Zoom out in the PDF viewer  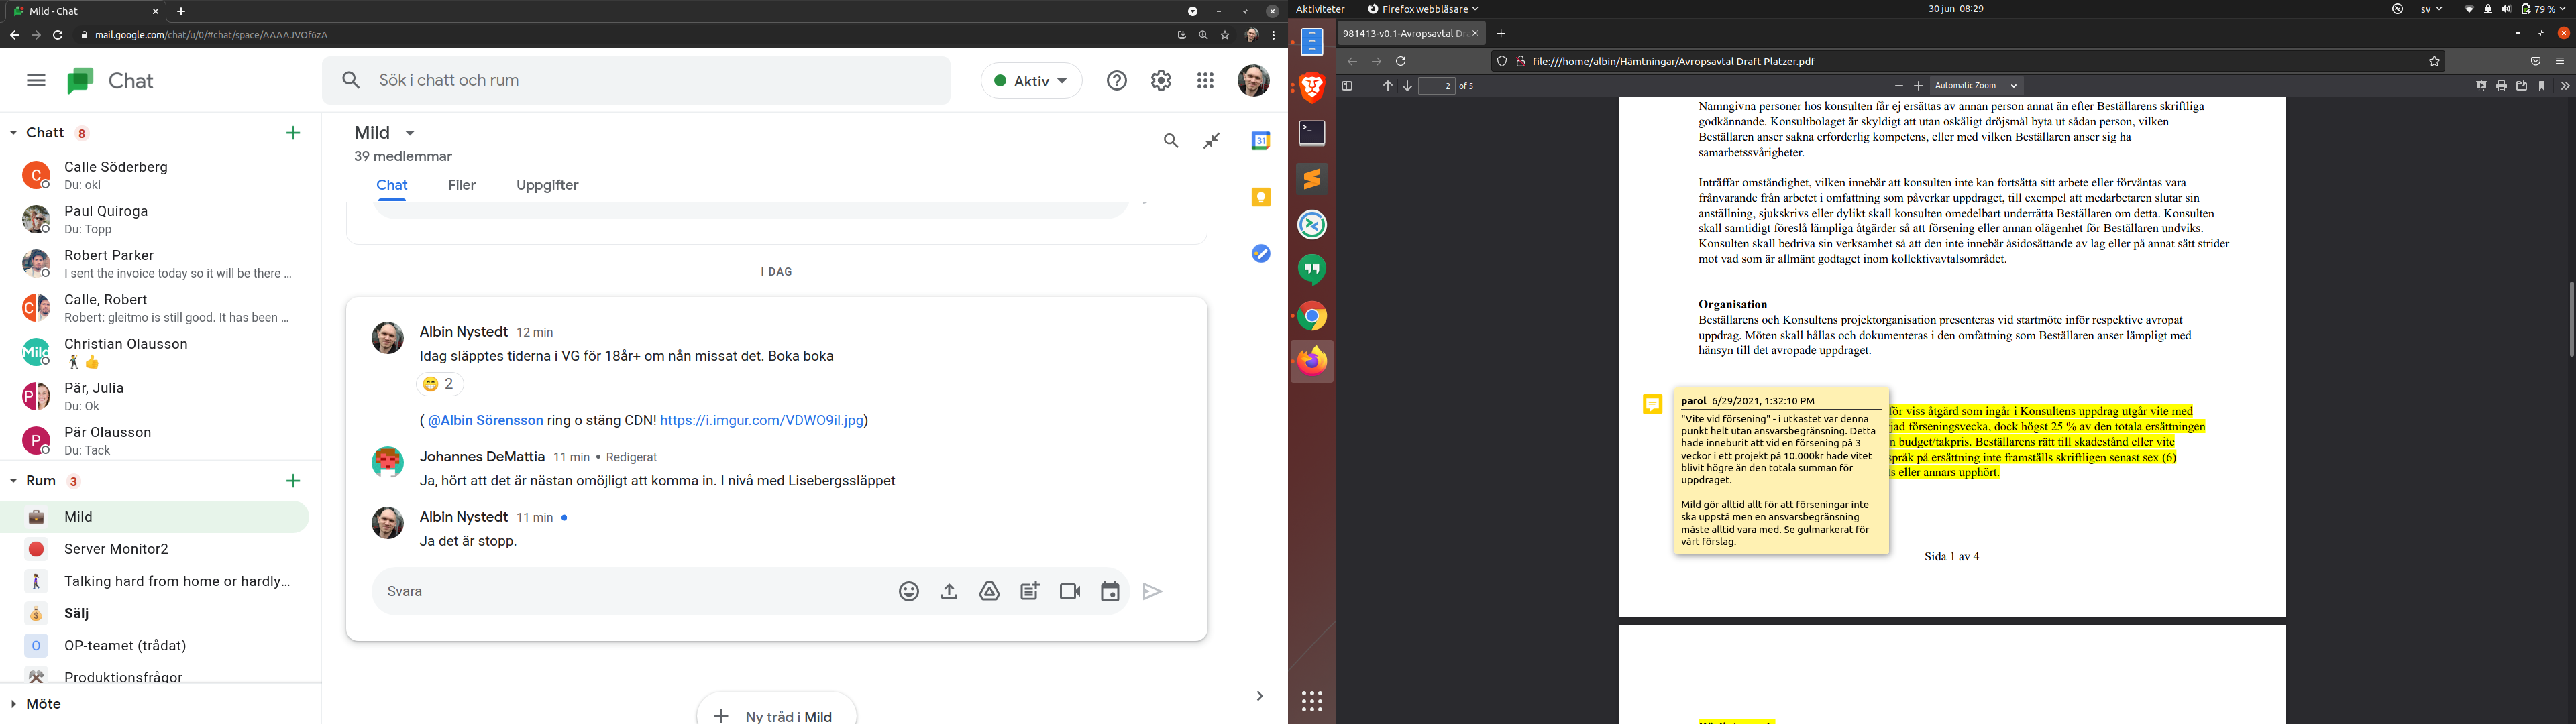click(1899, 86)
